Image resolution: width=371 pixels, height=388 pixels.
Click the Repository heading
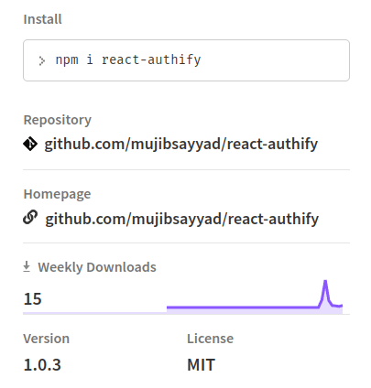click(x=58, y=120)
